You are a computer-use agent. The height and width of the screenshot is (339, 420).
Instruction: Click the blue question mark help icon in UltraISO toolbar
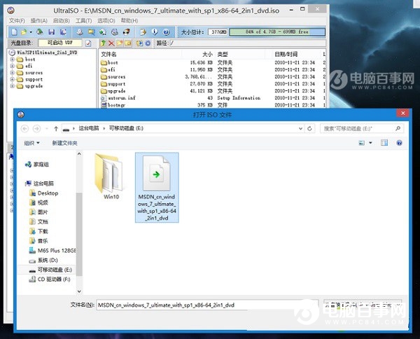(x=167, y=32)
